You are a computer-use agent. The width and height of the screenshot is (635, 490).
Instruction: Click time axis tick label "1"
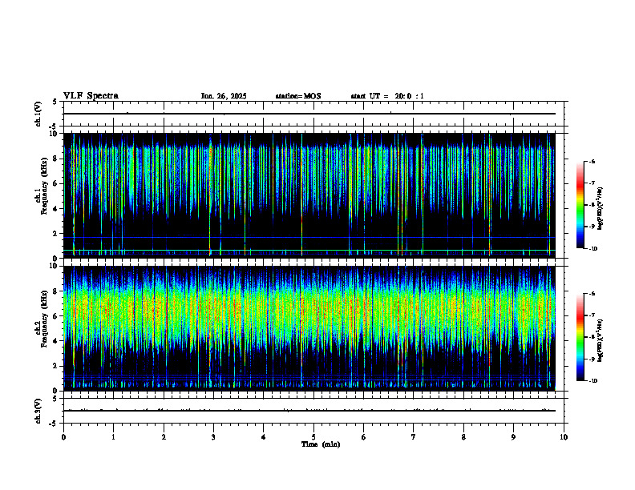[113, 437]
